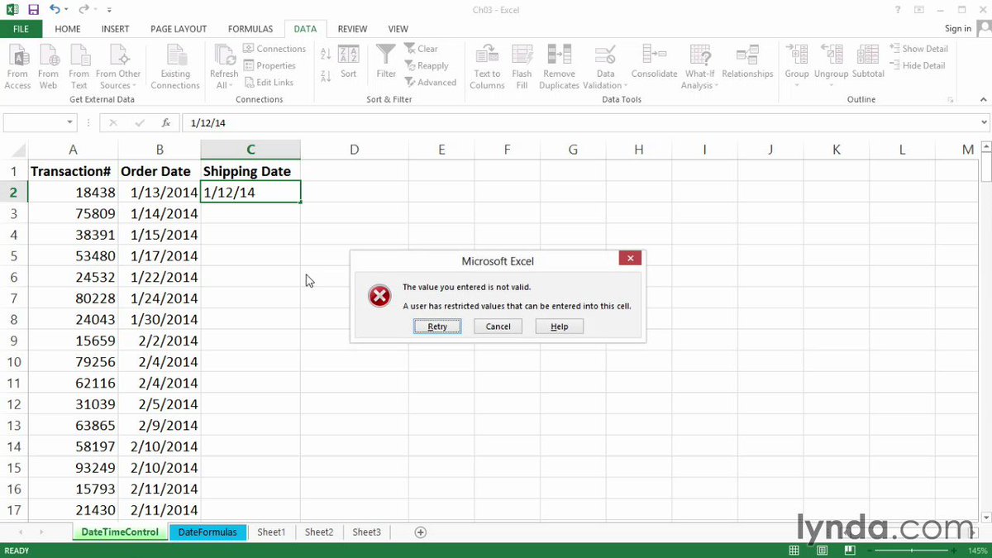992x558 pixels.
Task: Click Existing Connections icon
Action: (x=175, y=66)
